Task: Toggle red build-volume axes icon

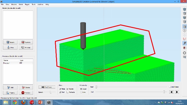Action: coord(184,39)
